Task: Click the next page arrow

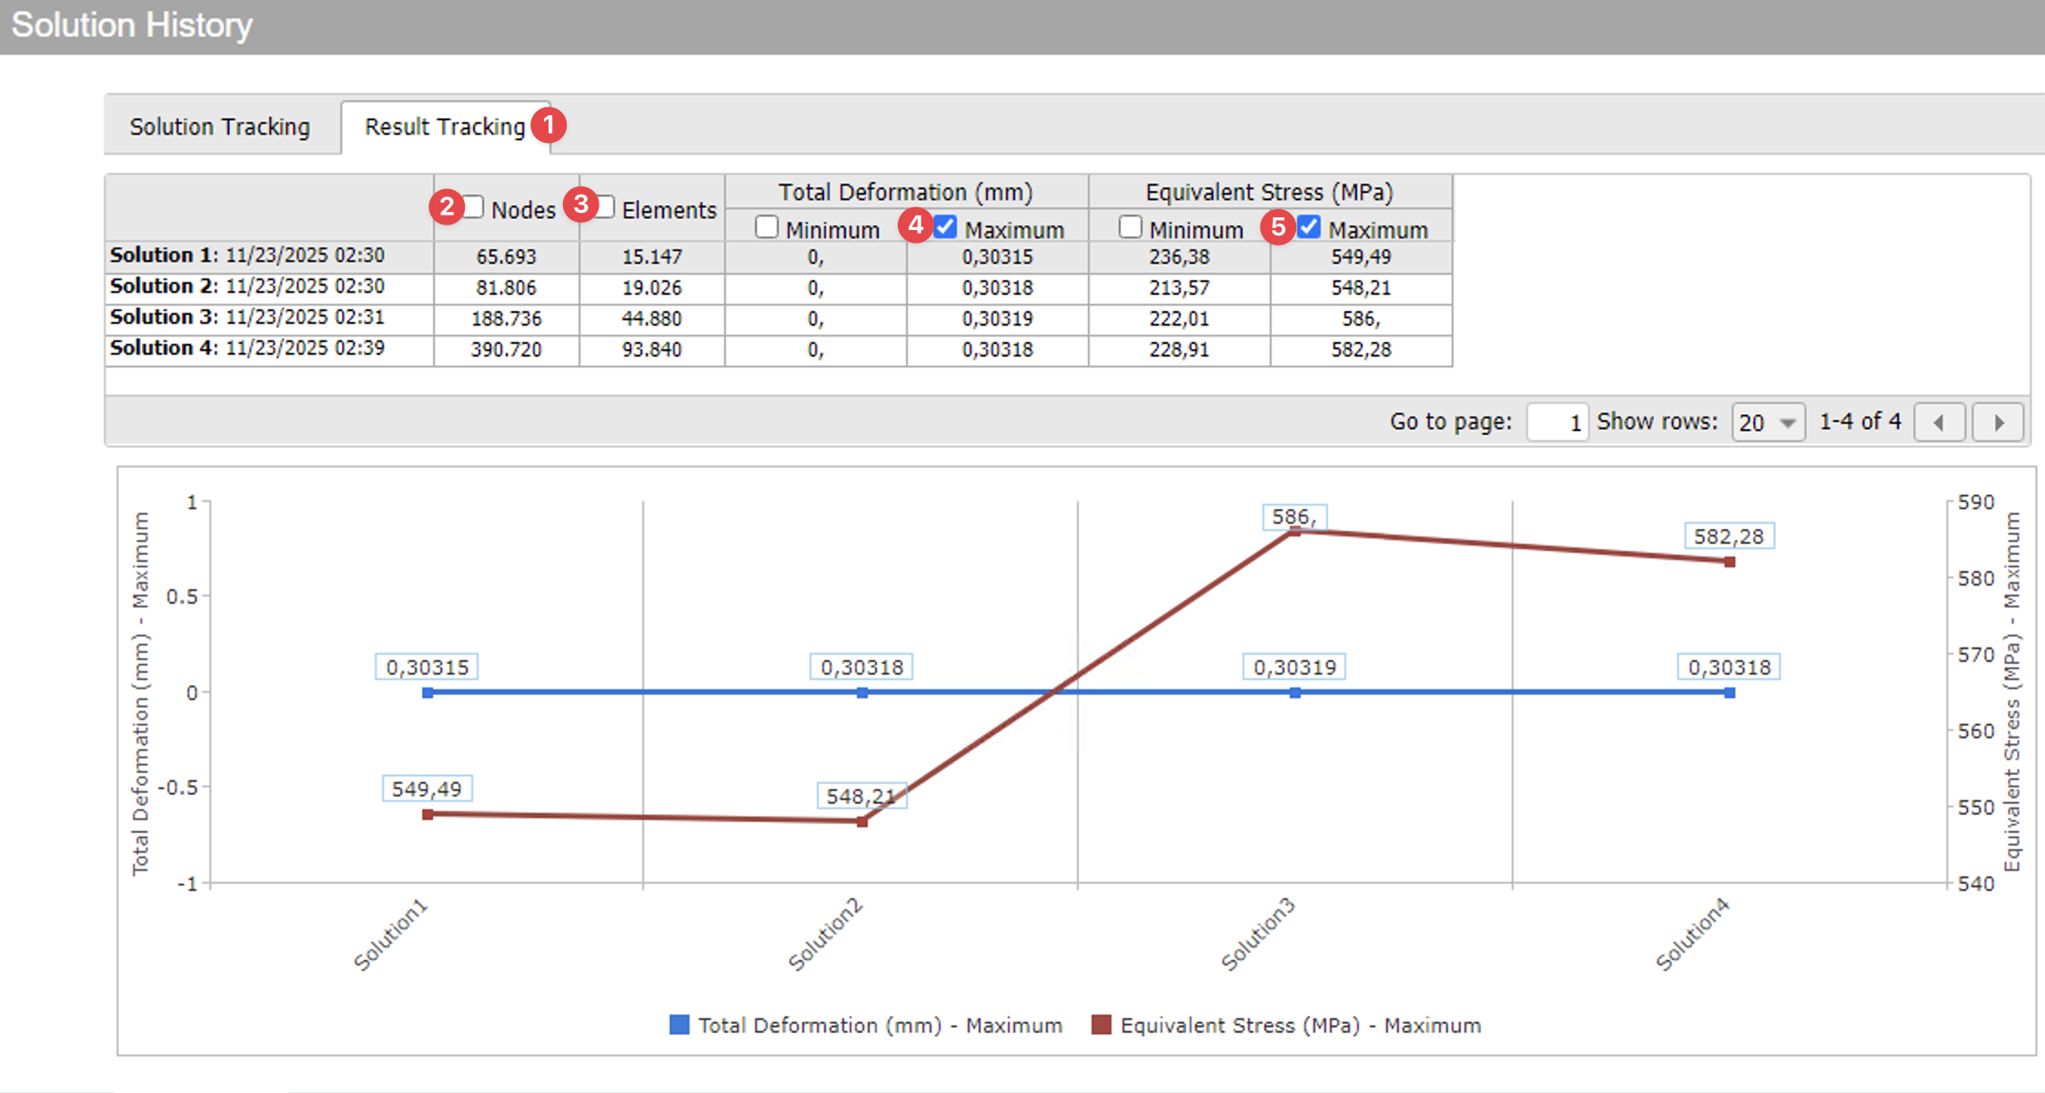Action: (1998, 421)
